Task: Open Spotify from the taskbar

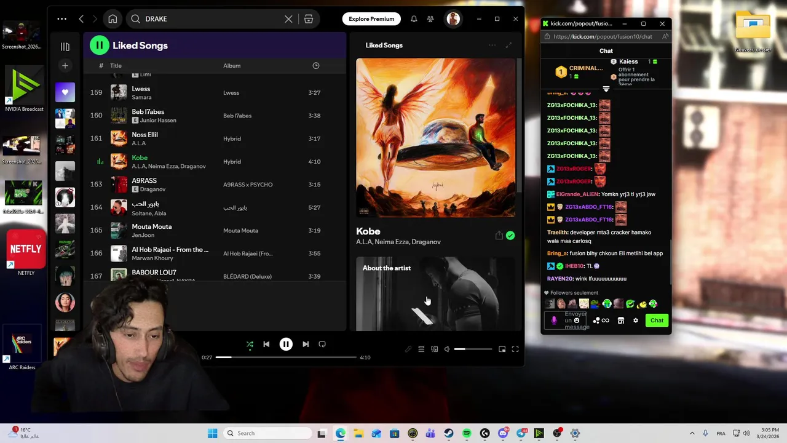Action: 467,433
